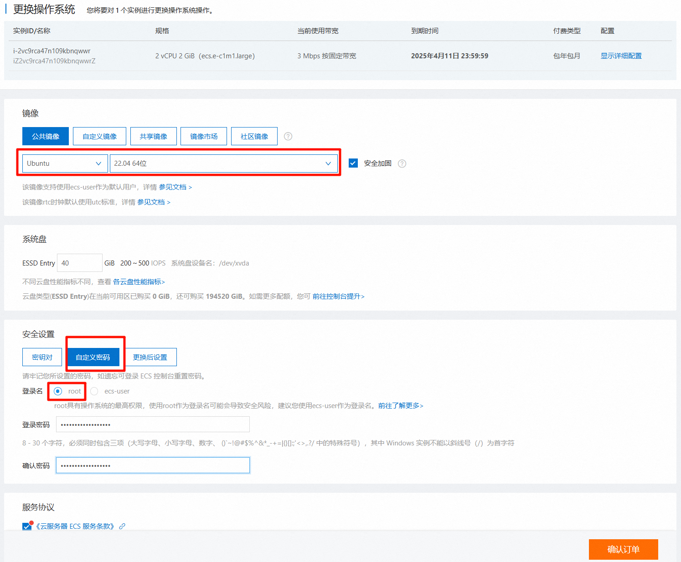The height and width of the screenshot is (562, 681).
Task: Click the system disk size field
Action: 80,263
